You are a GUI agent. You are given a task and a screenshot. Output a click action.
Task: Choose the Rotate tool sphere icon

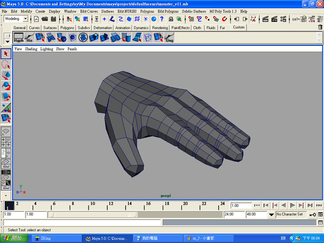[x=6, y=86]
